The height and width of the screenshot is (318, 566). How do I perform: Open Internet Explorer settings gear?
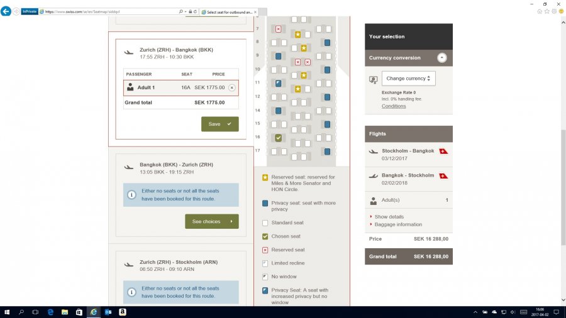[x=553, y=11]
